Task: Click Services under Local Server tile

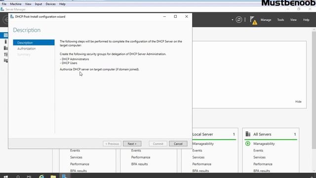Action: pos(198,157)
